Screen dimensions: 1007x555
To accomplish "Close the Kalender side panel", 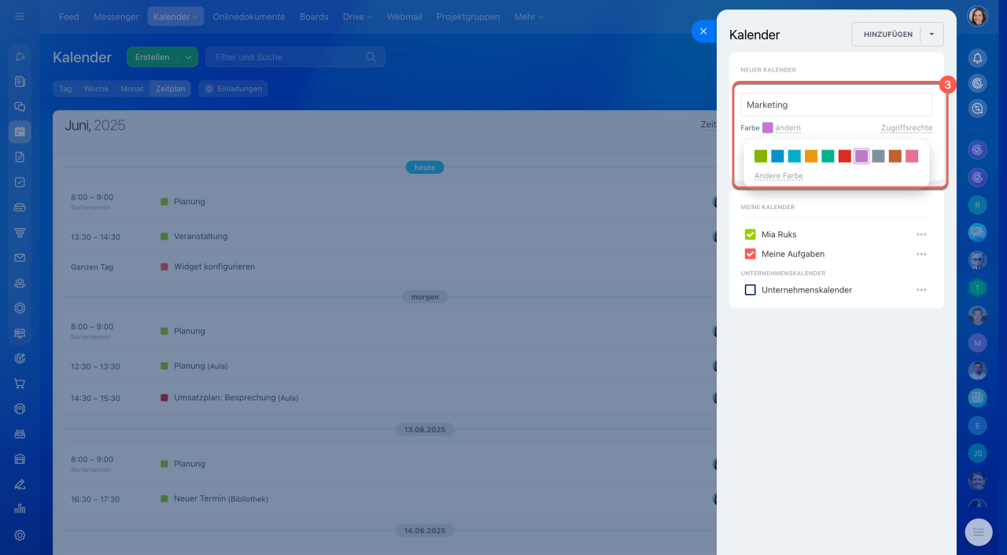I will (703, 31).
